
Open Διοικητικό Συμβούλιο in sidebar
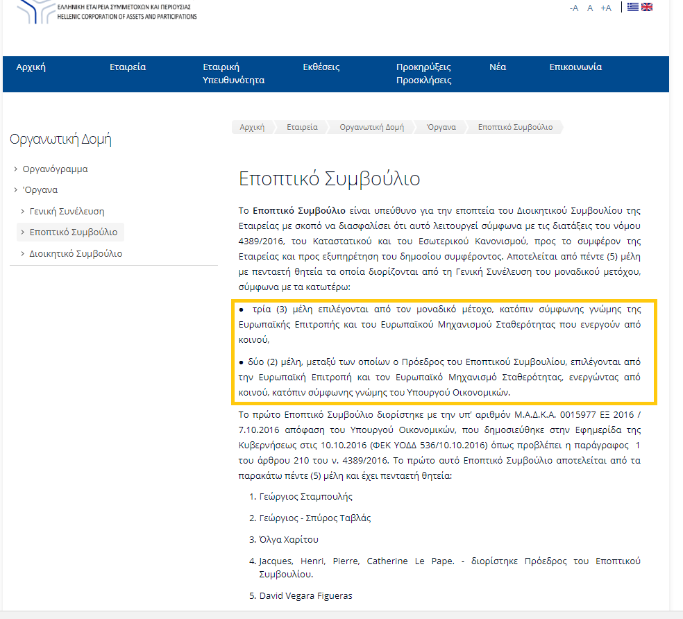click(x=76, y=253)
